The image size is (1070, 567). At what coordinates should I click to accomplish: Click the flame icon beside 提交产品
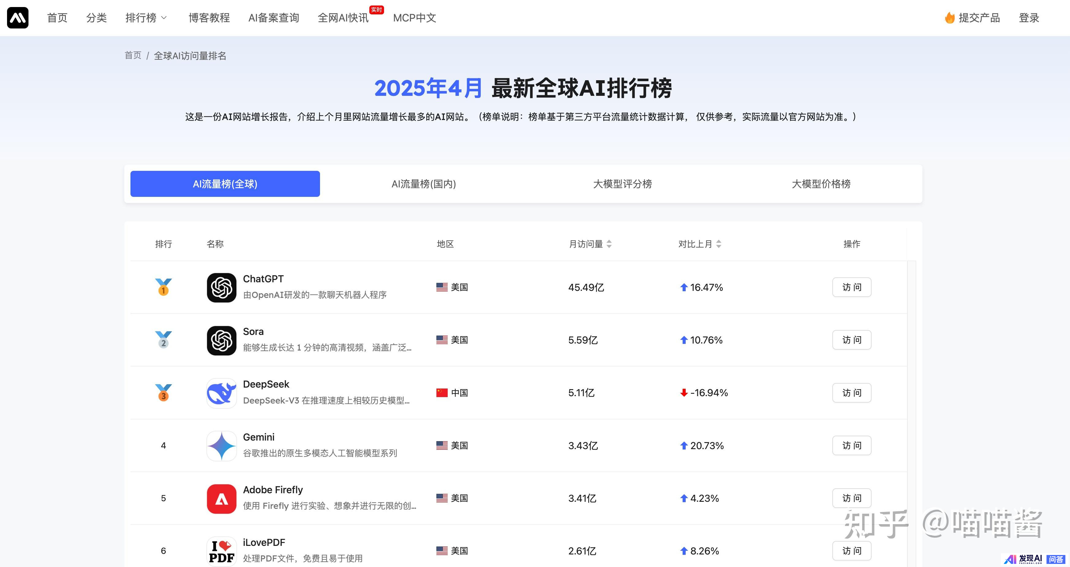[950, 17]
